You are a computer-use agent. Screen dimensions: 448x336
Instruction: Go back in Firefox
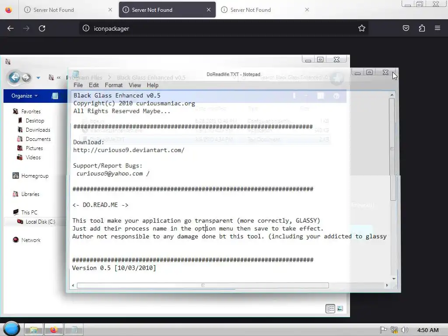pyautogui.click(x=10, y=28)
